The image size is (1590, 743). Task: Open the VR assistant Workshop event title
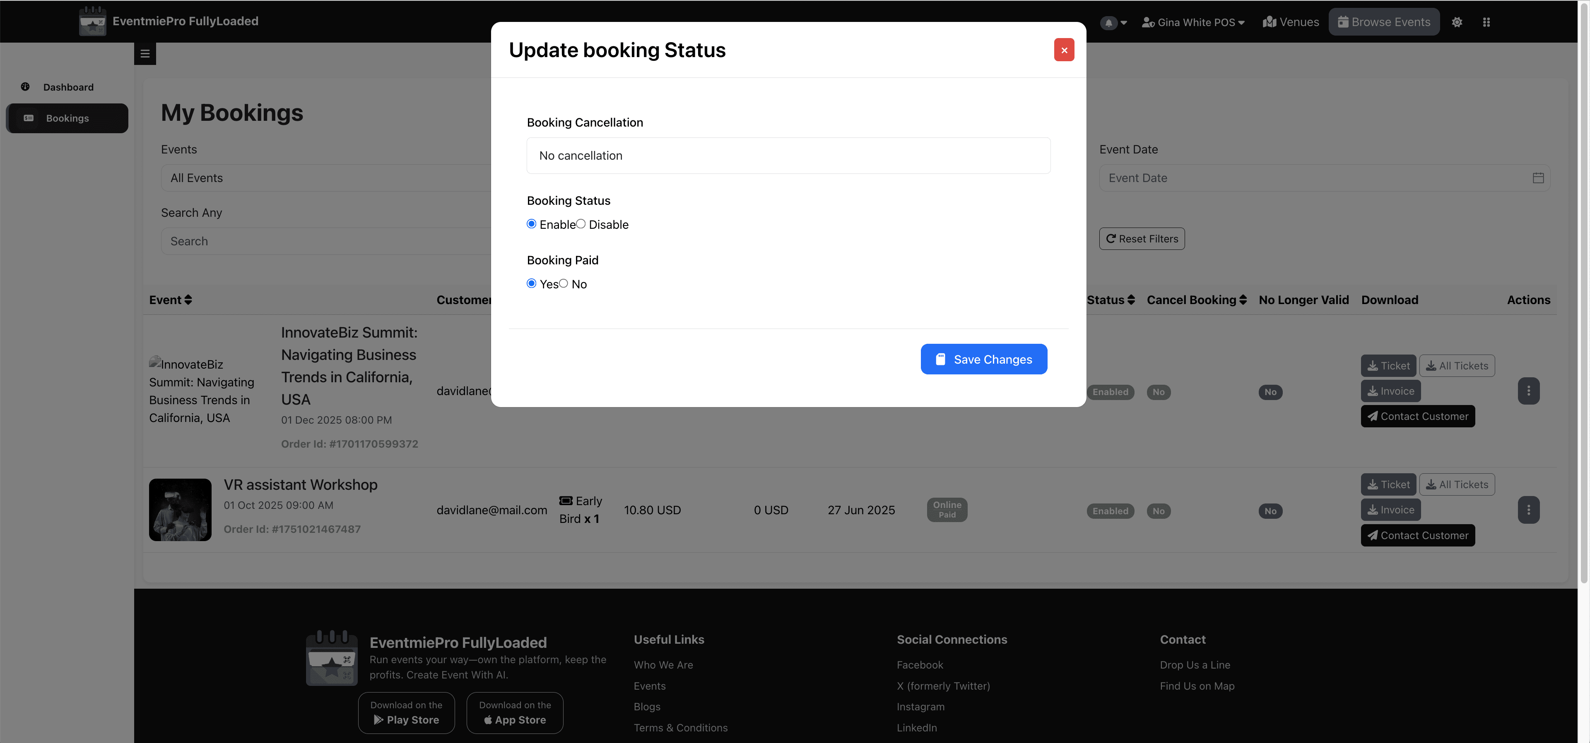coord(300,484)
